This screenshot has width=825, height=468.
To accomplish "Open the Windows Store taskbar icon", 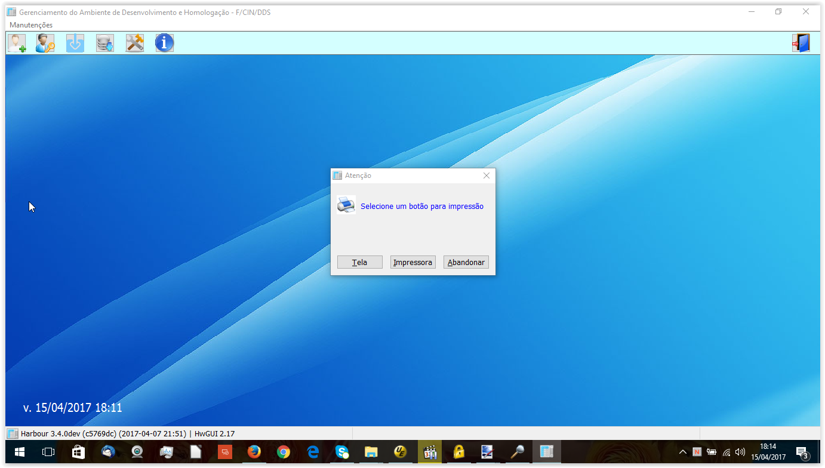I will 78,452.
